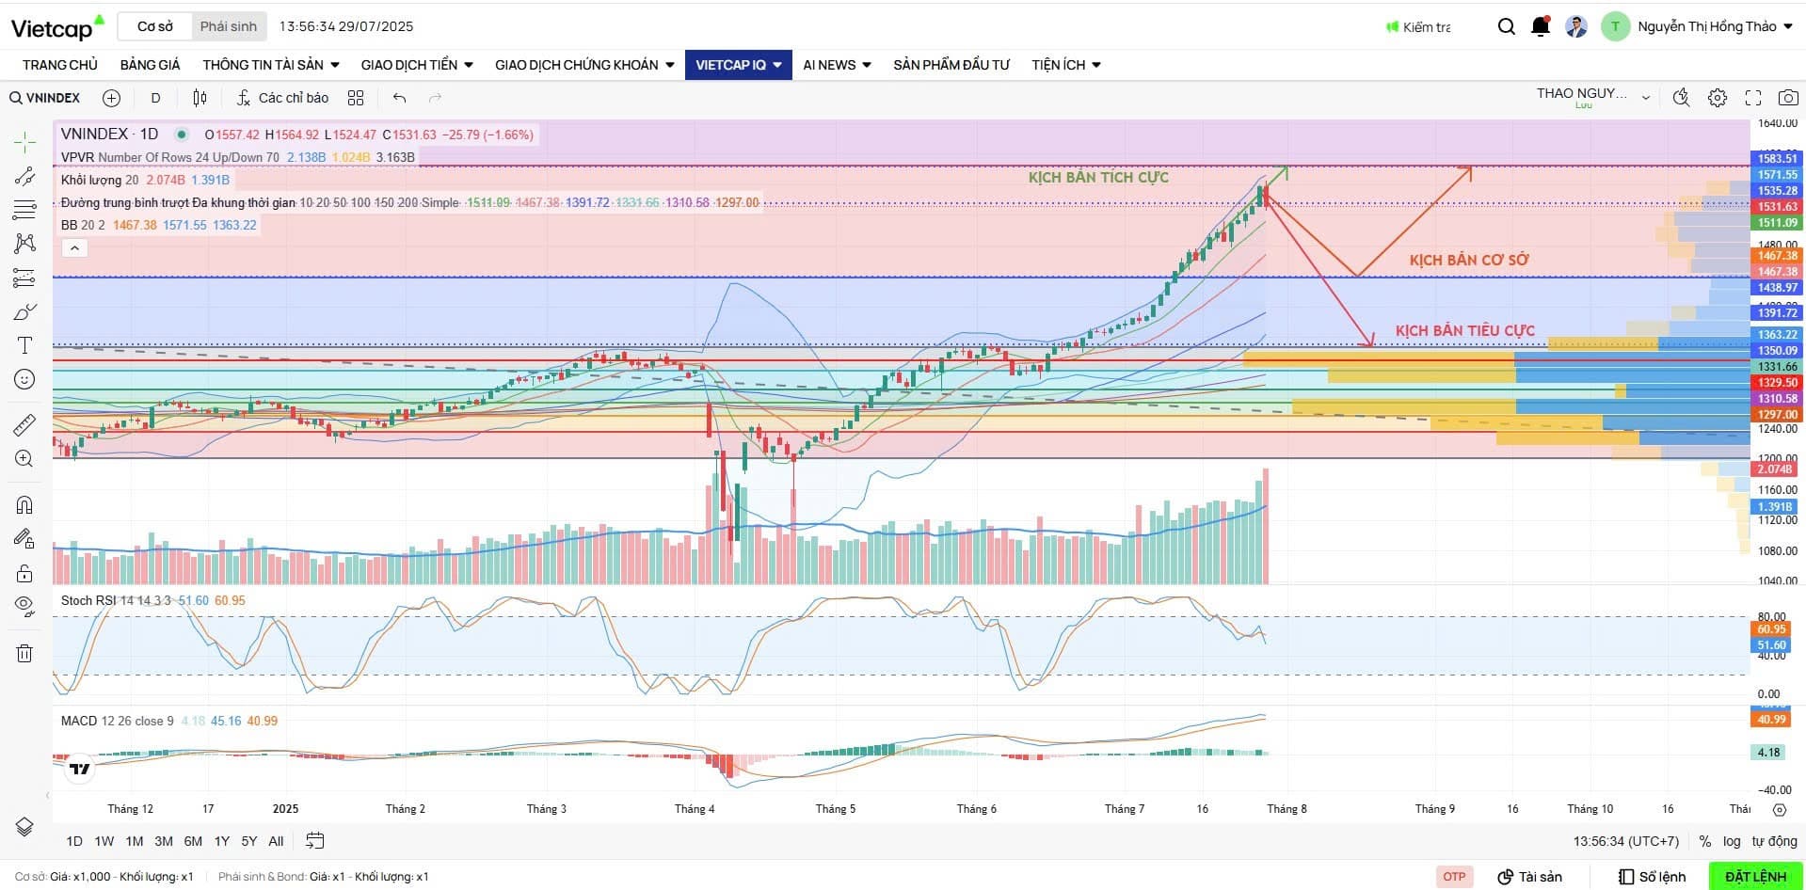The image size is (1806, 890).
Task: Select the text annotation tool
Action: tap(24, 345)
